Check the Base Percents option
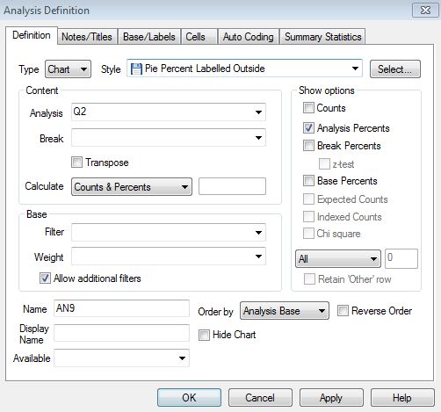This screenshot has height=412, width=441. click(x=308, y=181)
